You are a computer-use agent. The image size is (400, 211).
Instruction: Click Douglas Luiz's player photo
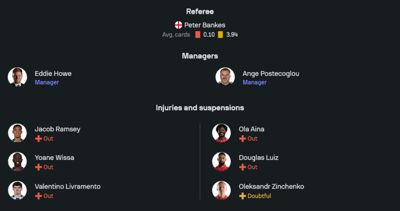coord(222,162)
